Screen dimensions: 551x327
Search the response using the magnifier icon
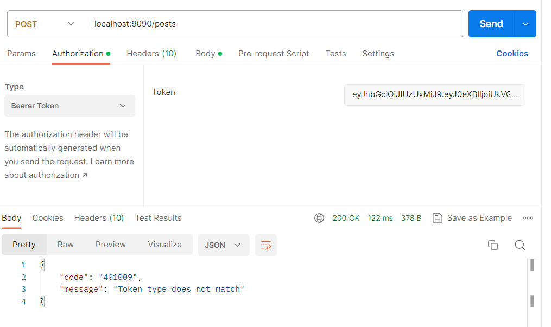coord(520,245)
